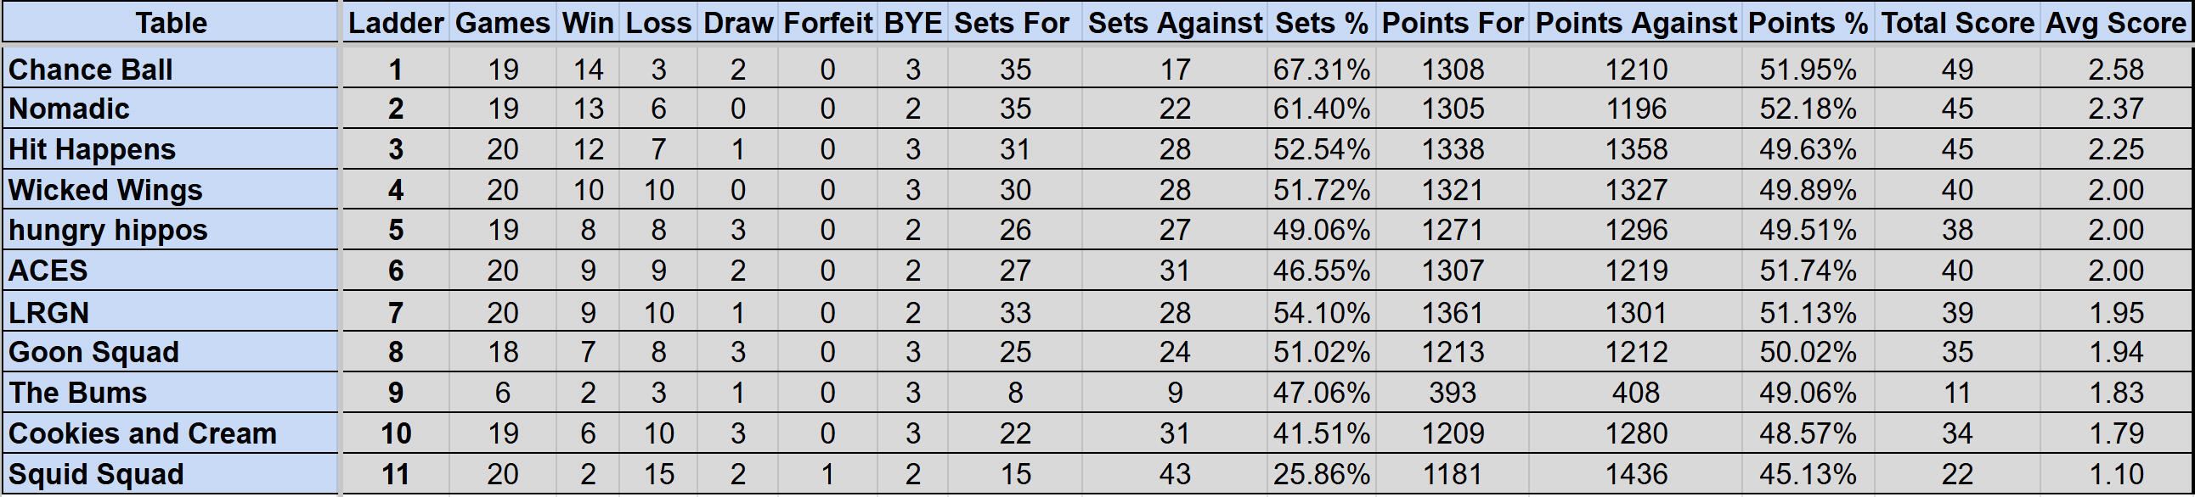Image resolution: width=2195 pixels, height=497 pixels.
Task: Select the Avg Score column header
Action: pos(2115,23)
